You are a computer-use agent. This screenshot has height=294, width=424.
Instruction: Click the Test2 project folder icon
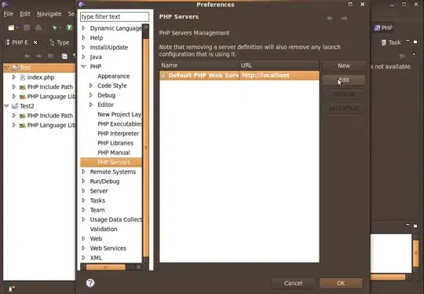[x=15, y=106]
